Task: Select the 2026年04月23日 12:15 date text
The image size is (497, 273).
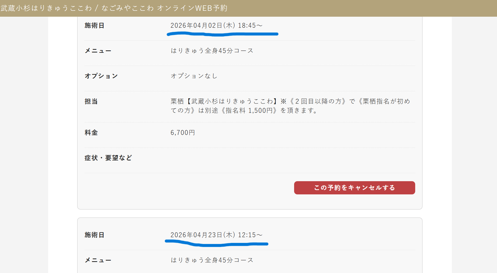Action: tap(216, 235)
